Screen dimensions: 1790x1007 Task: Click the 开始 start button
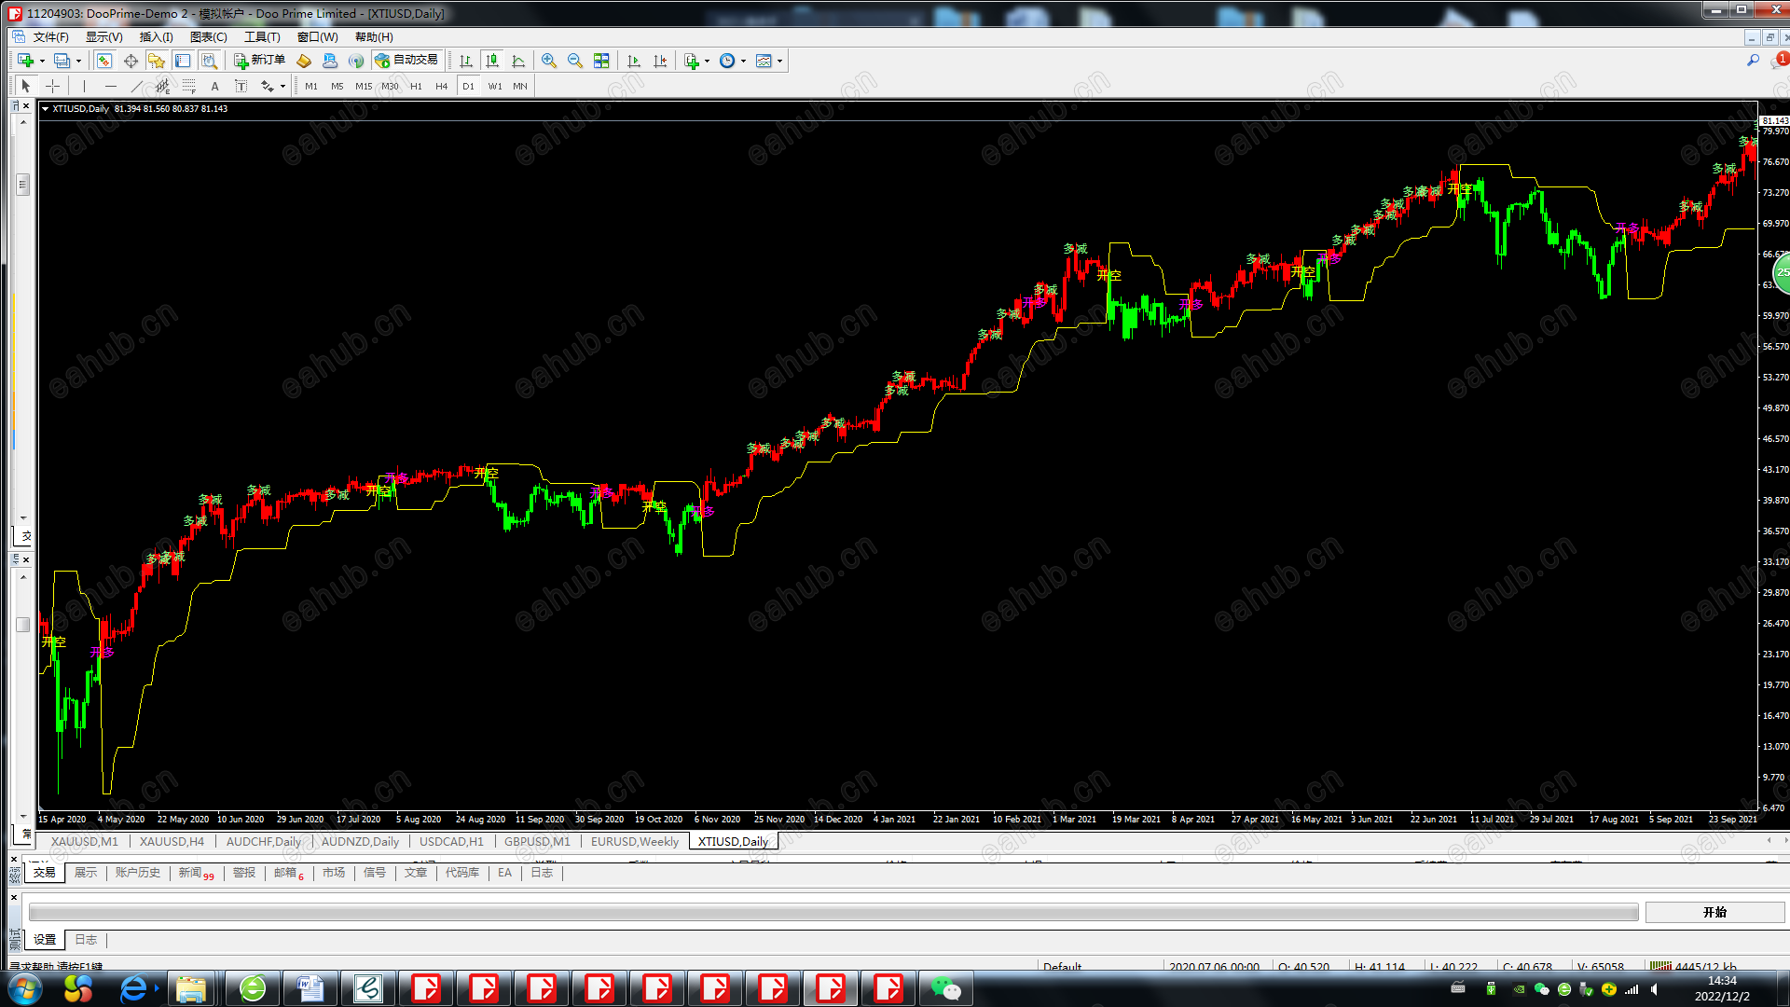click(x=1714, y=912)
